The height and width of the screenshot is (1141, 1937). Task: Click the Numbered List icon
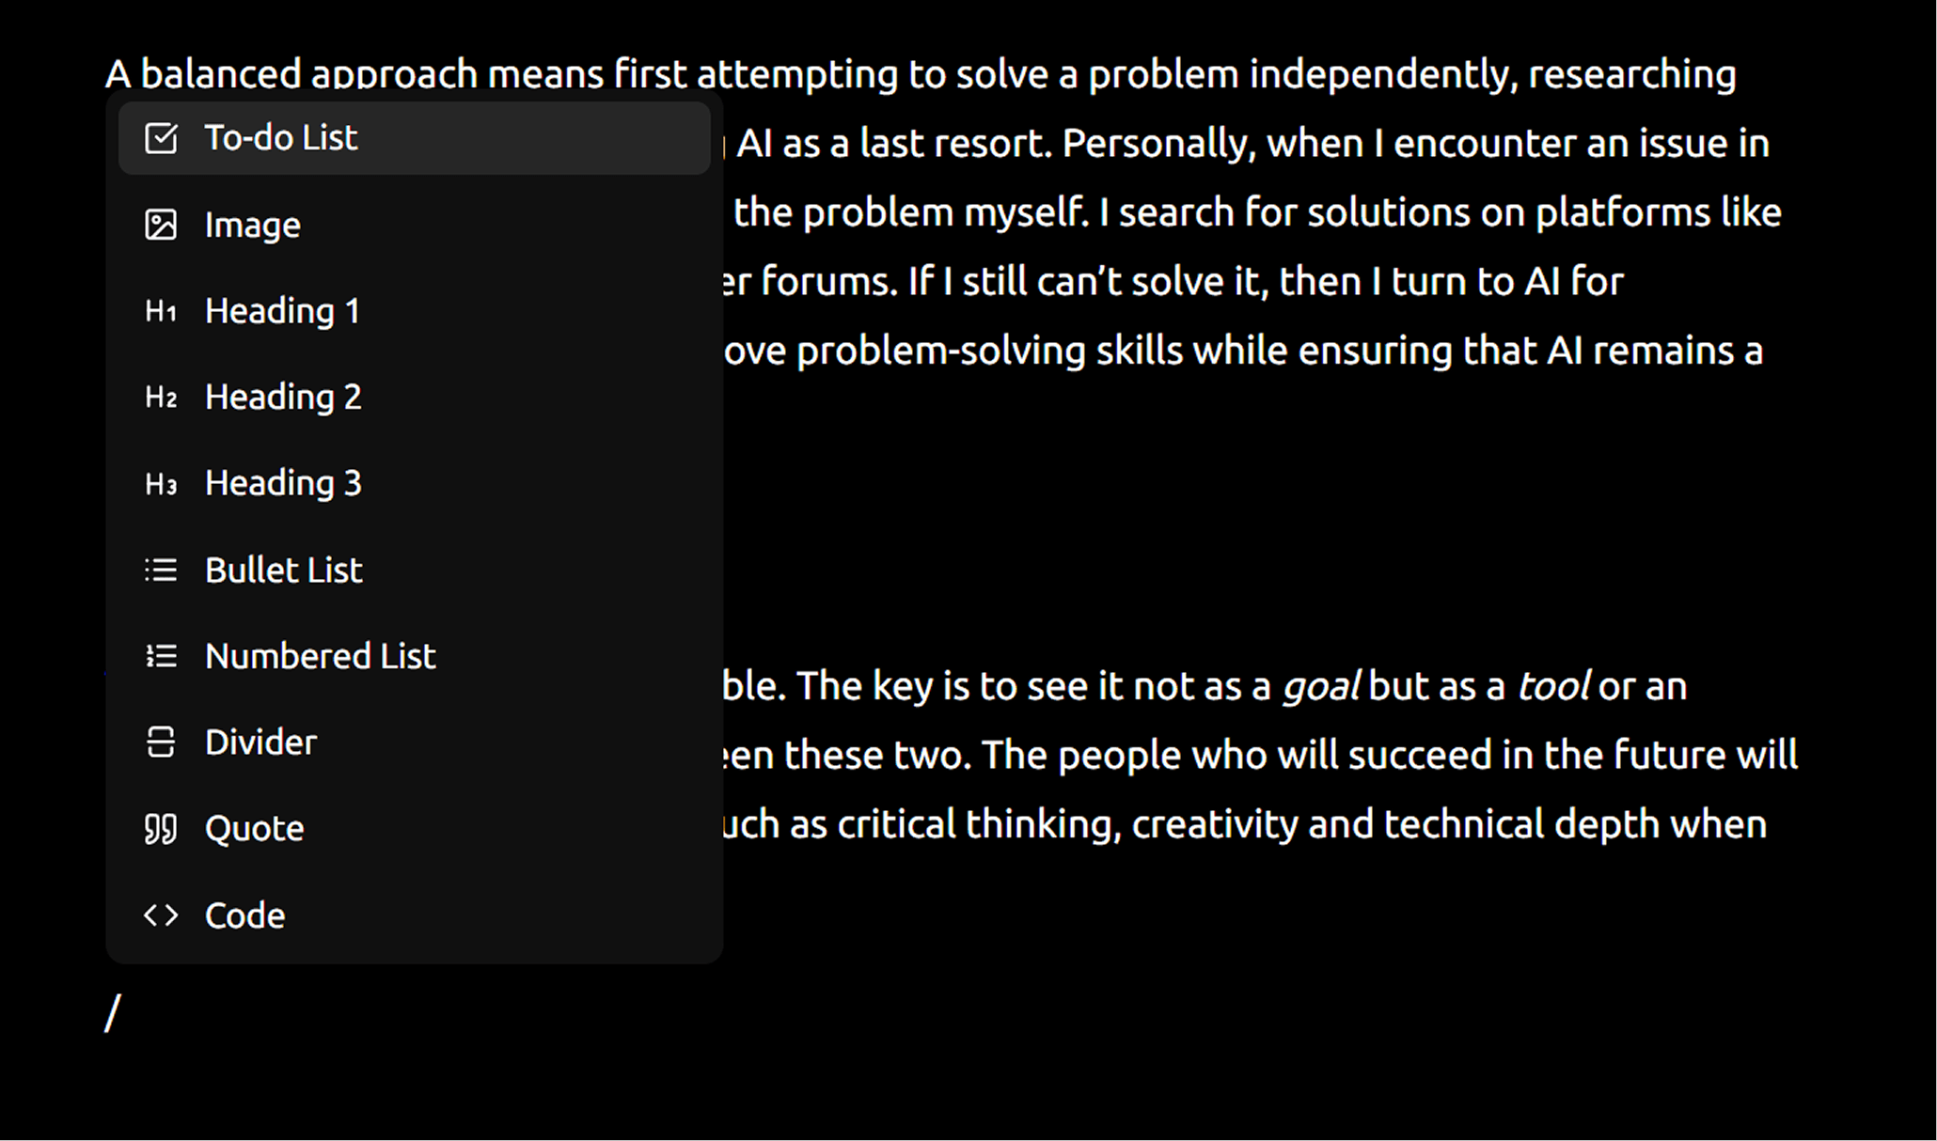click(x=161, y=656)
